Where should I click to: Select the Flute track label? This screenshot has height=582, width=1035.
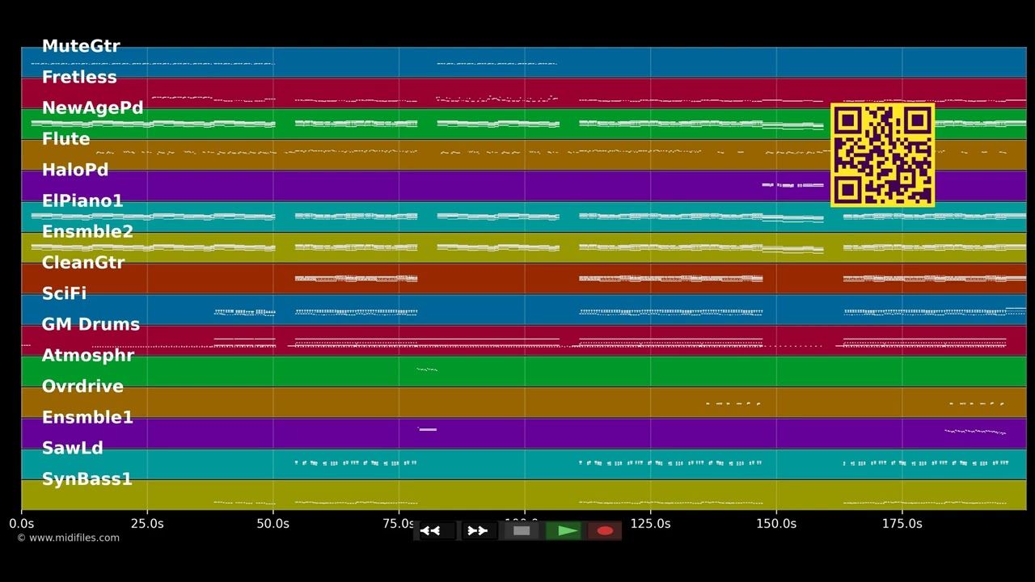click(65, 139)
